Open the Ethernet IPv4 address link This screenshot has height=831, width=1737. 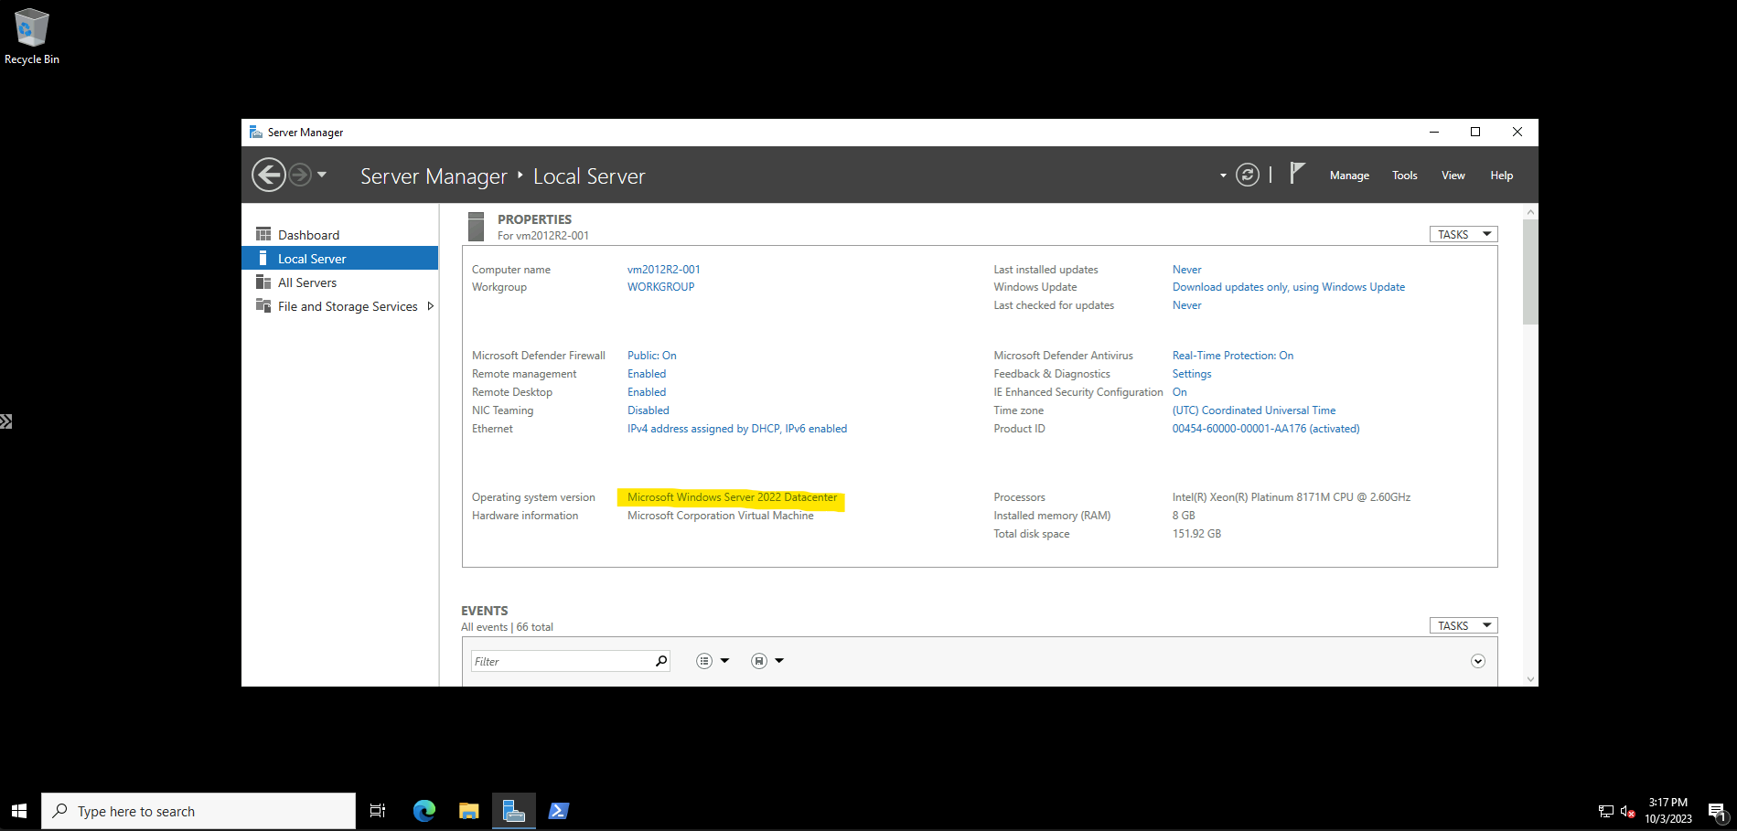737,429
